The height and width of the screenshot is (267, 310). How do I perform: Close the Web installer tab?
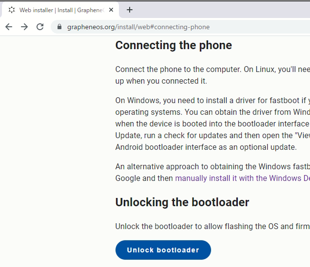point(112,10)
